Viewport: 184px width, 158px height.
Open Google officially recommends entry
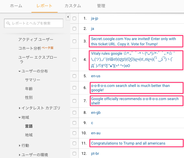click(135, 101)
